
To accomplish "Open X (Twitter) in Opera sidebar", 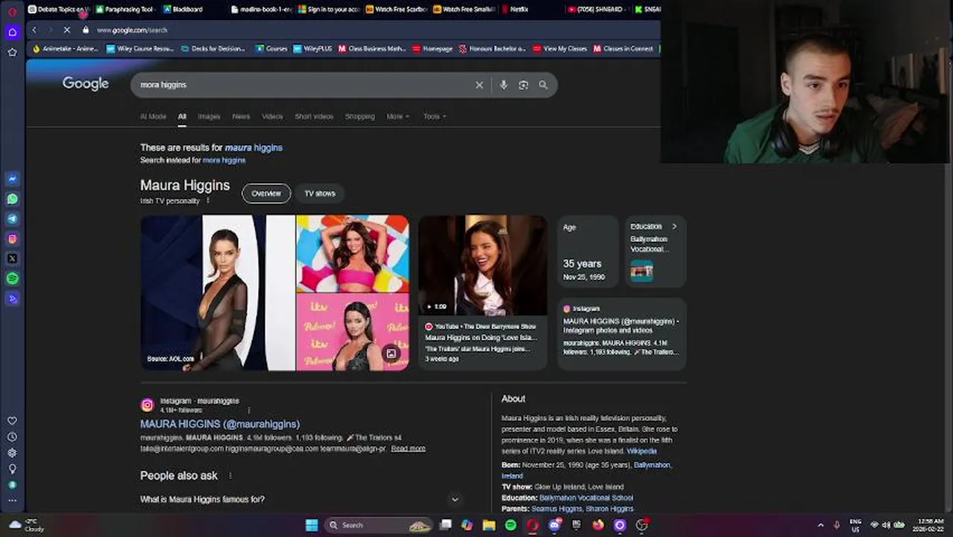I will click(12, 259).
